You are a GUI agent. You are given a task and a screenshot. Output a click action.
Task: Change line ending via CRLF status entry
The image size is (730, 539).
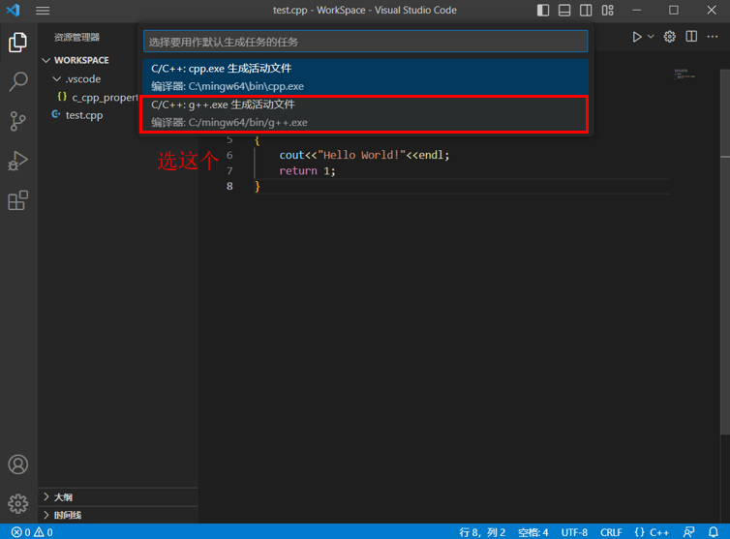click(x=611, y=532)
